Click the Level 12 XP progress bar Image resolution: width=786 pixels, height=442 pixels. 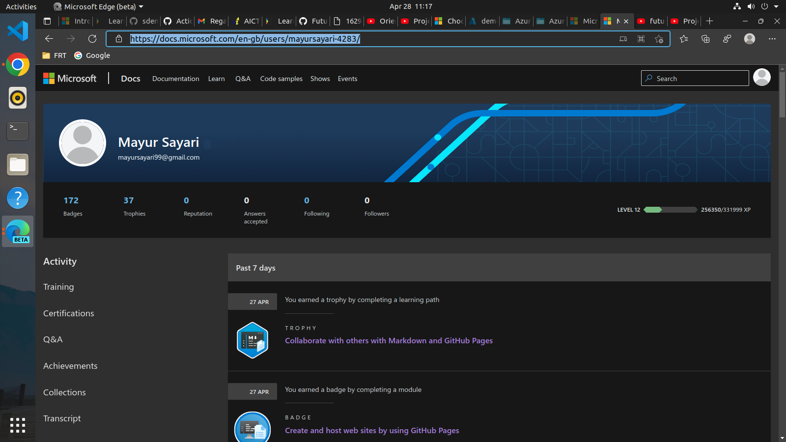click(670, 210)
